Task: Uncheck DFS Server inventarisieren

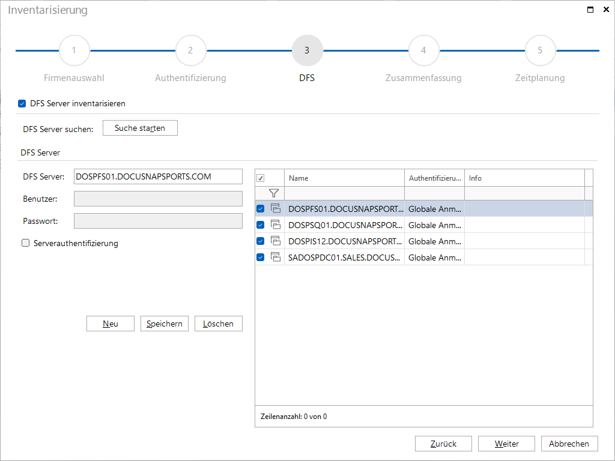Action: [x=22, y=103]
